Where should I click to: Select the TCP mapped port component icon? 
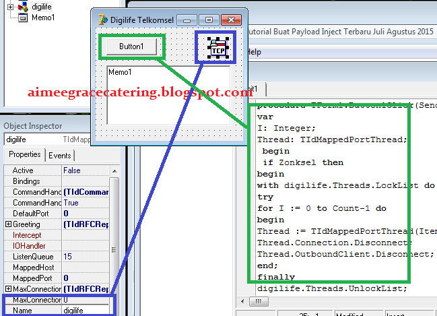tap(218, 48)
